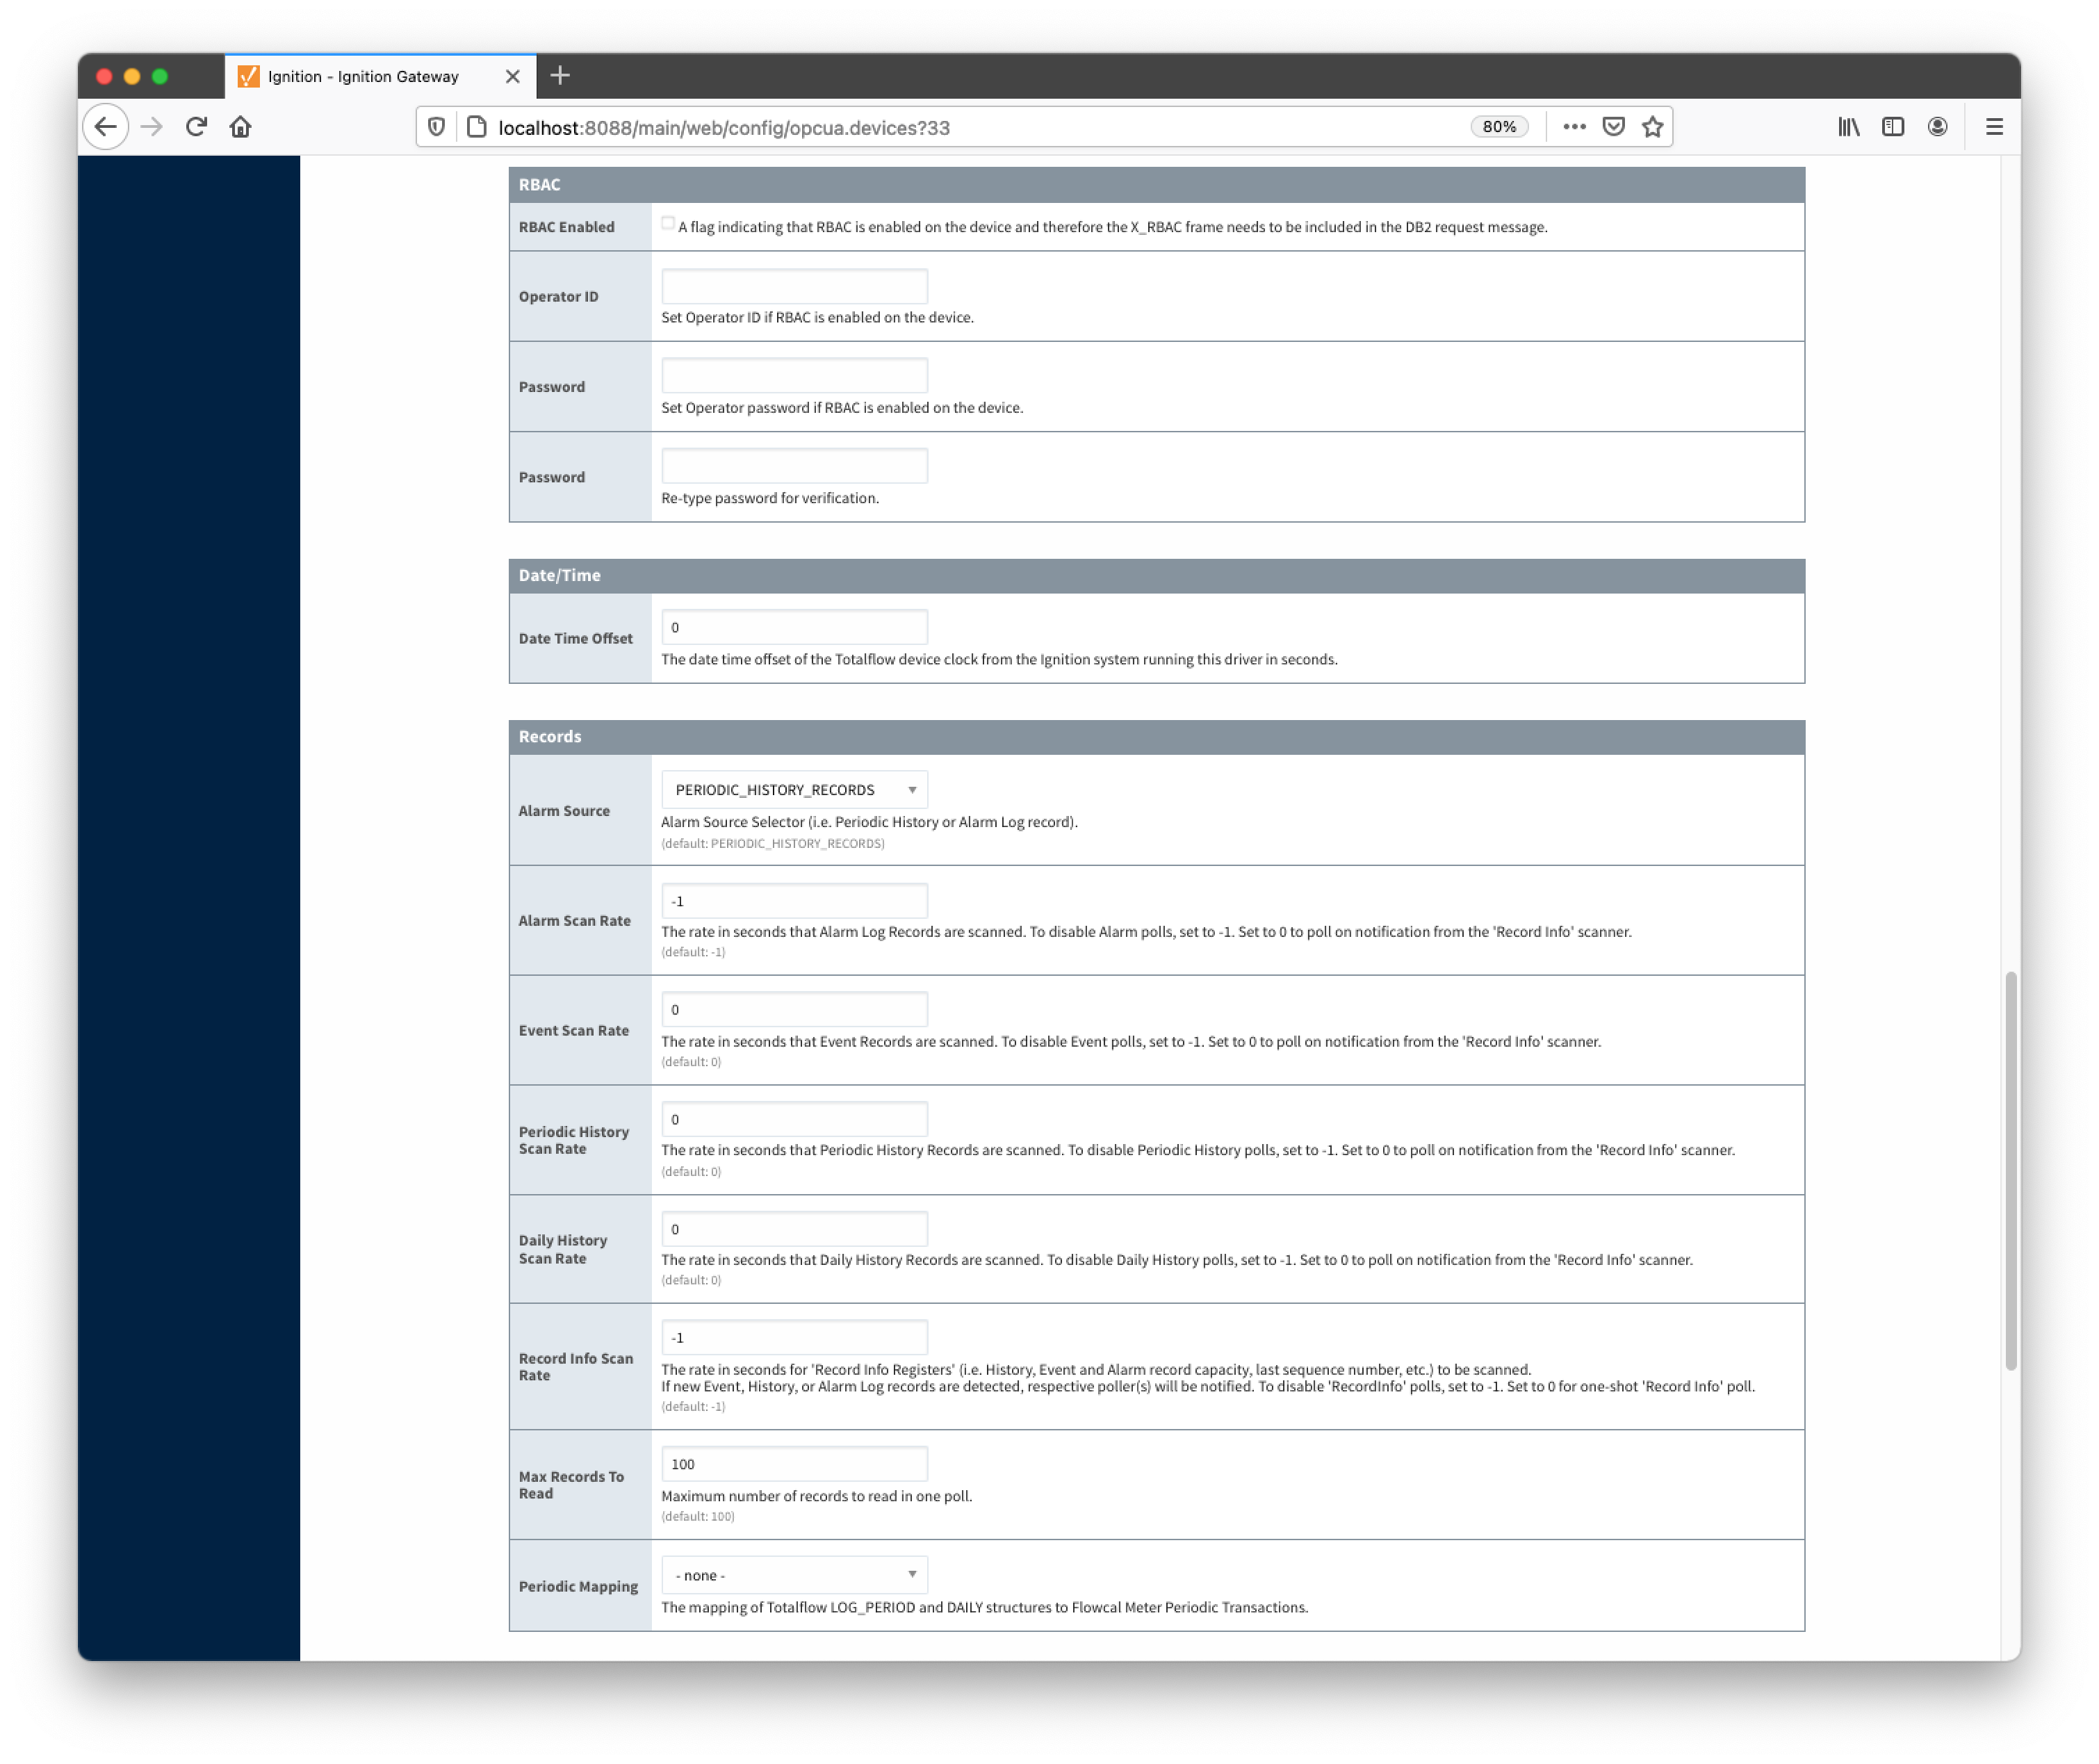The height and width of the screenshot is (1764, 2099).
Task: Click Max Records To Read field
Action: (794, 1464)
